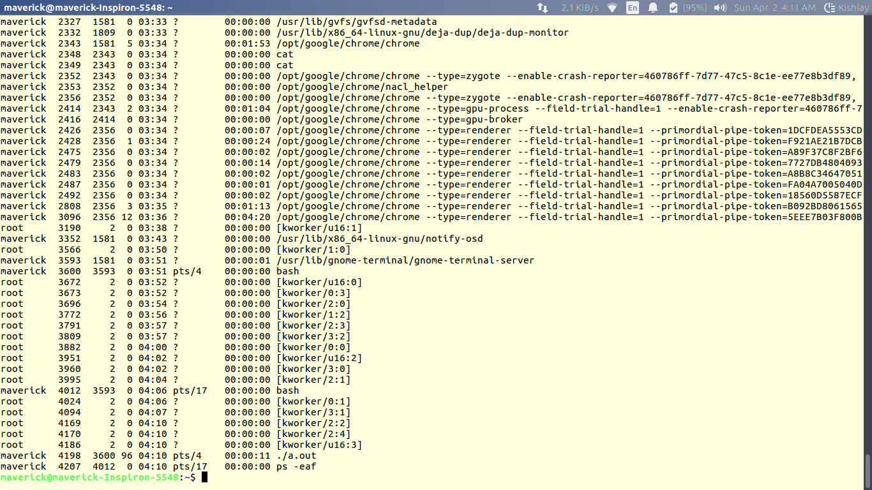
Task: Click the [kworker/u16:2] entry
Action: pos(319,358)
